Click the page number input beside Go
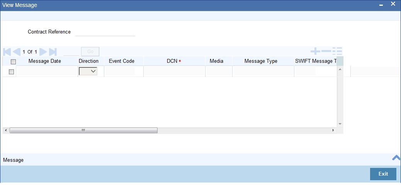The image size is (401, 186). 71,52
